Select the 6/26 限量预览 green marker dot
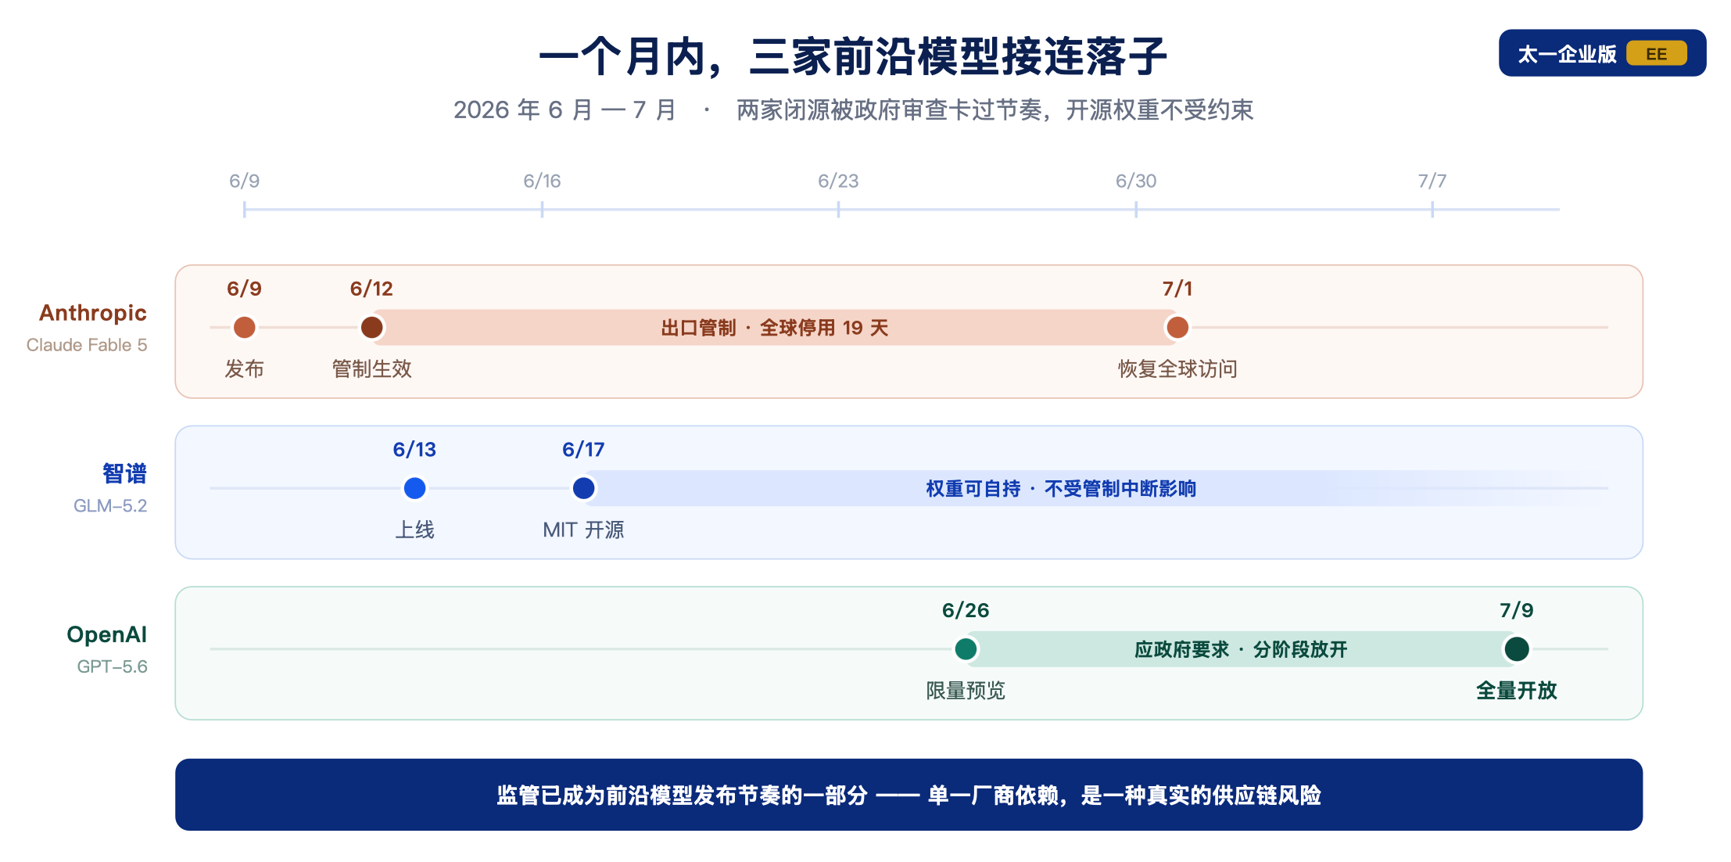This screenshot has width=1731, height=862. pyautogui.click(x=966, y=648)
